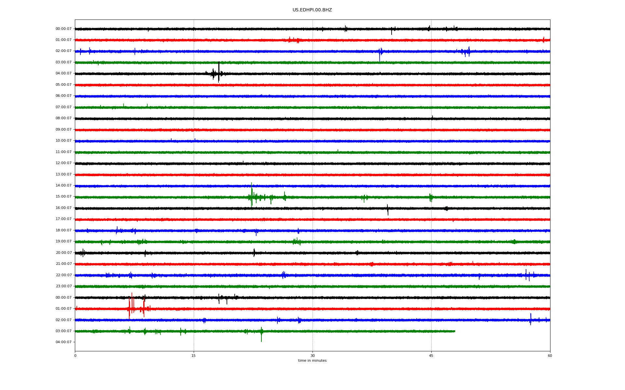Select the 13:00:07 time label
The height and width of the screenshot is (390, 625).
pyautogui.click(x=63, y=175)
